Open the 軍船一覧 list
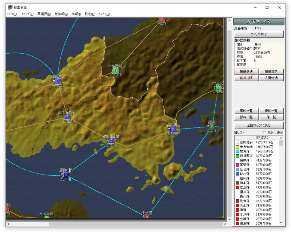 pyautogui.click(x=246, y=111)
